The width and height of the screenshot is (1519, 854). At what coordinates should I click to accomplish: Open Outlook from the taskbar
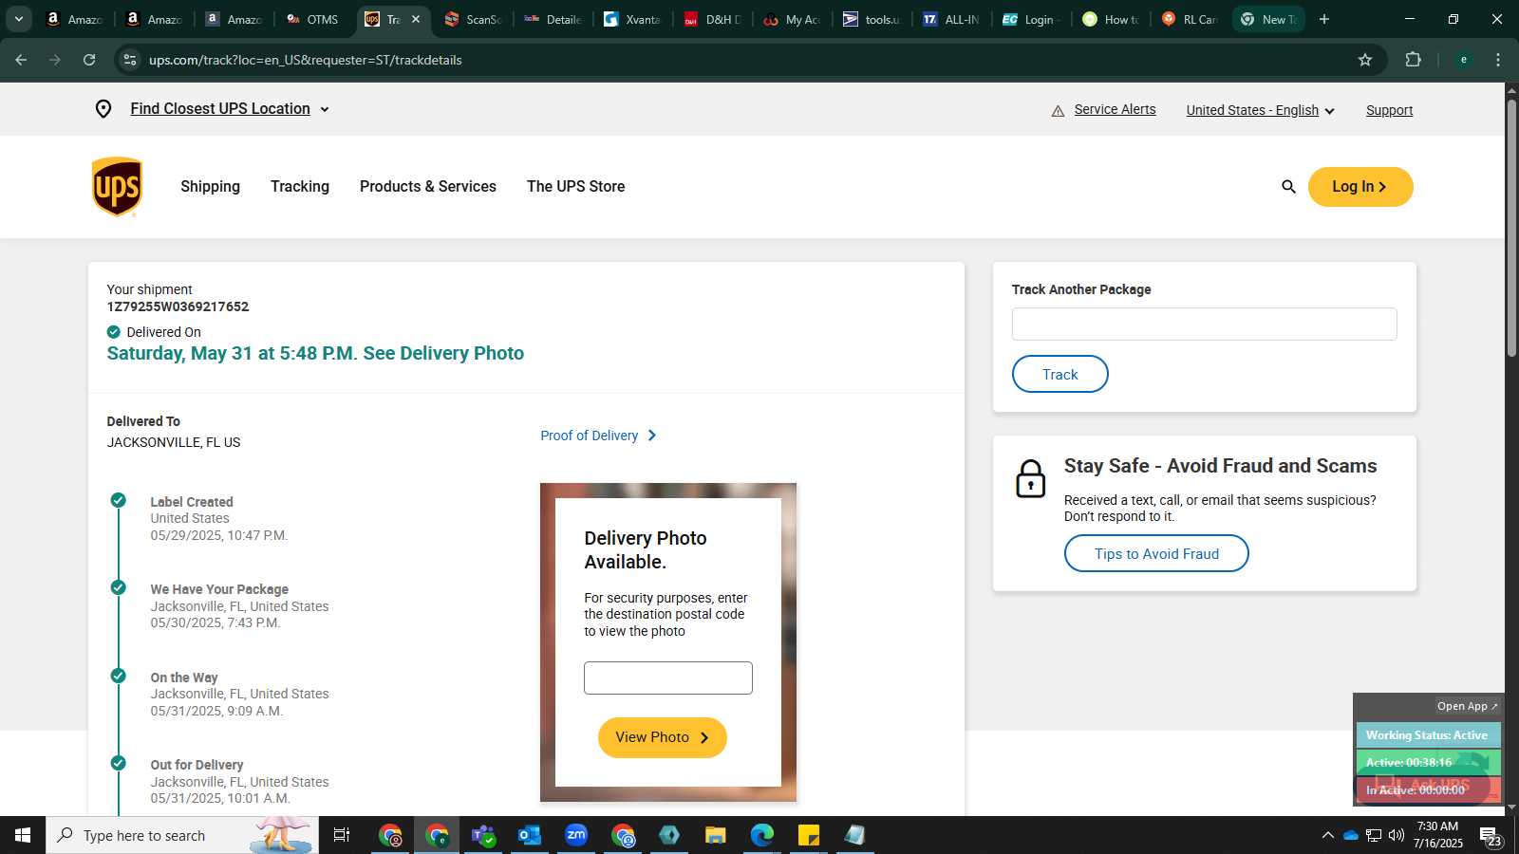coord(529,835)
